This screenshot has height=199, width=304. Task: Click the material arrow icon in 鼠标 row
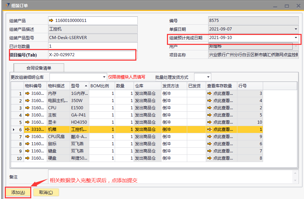coord(27,144)
